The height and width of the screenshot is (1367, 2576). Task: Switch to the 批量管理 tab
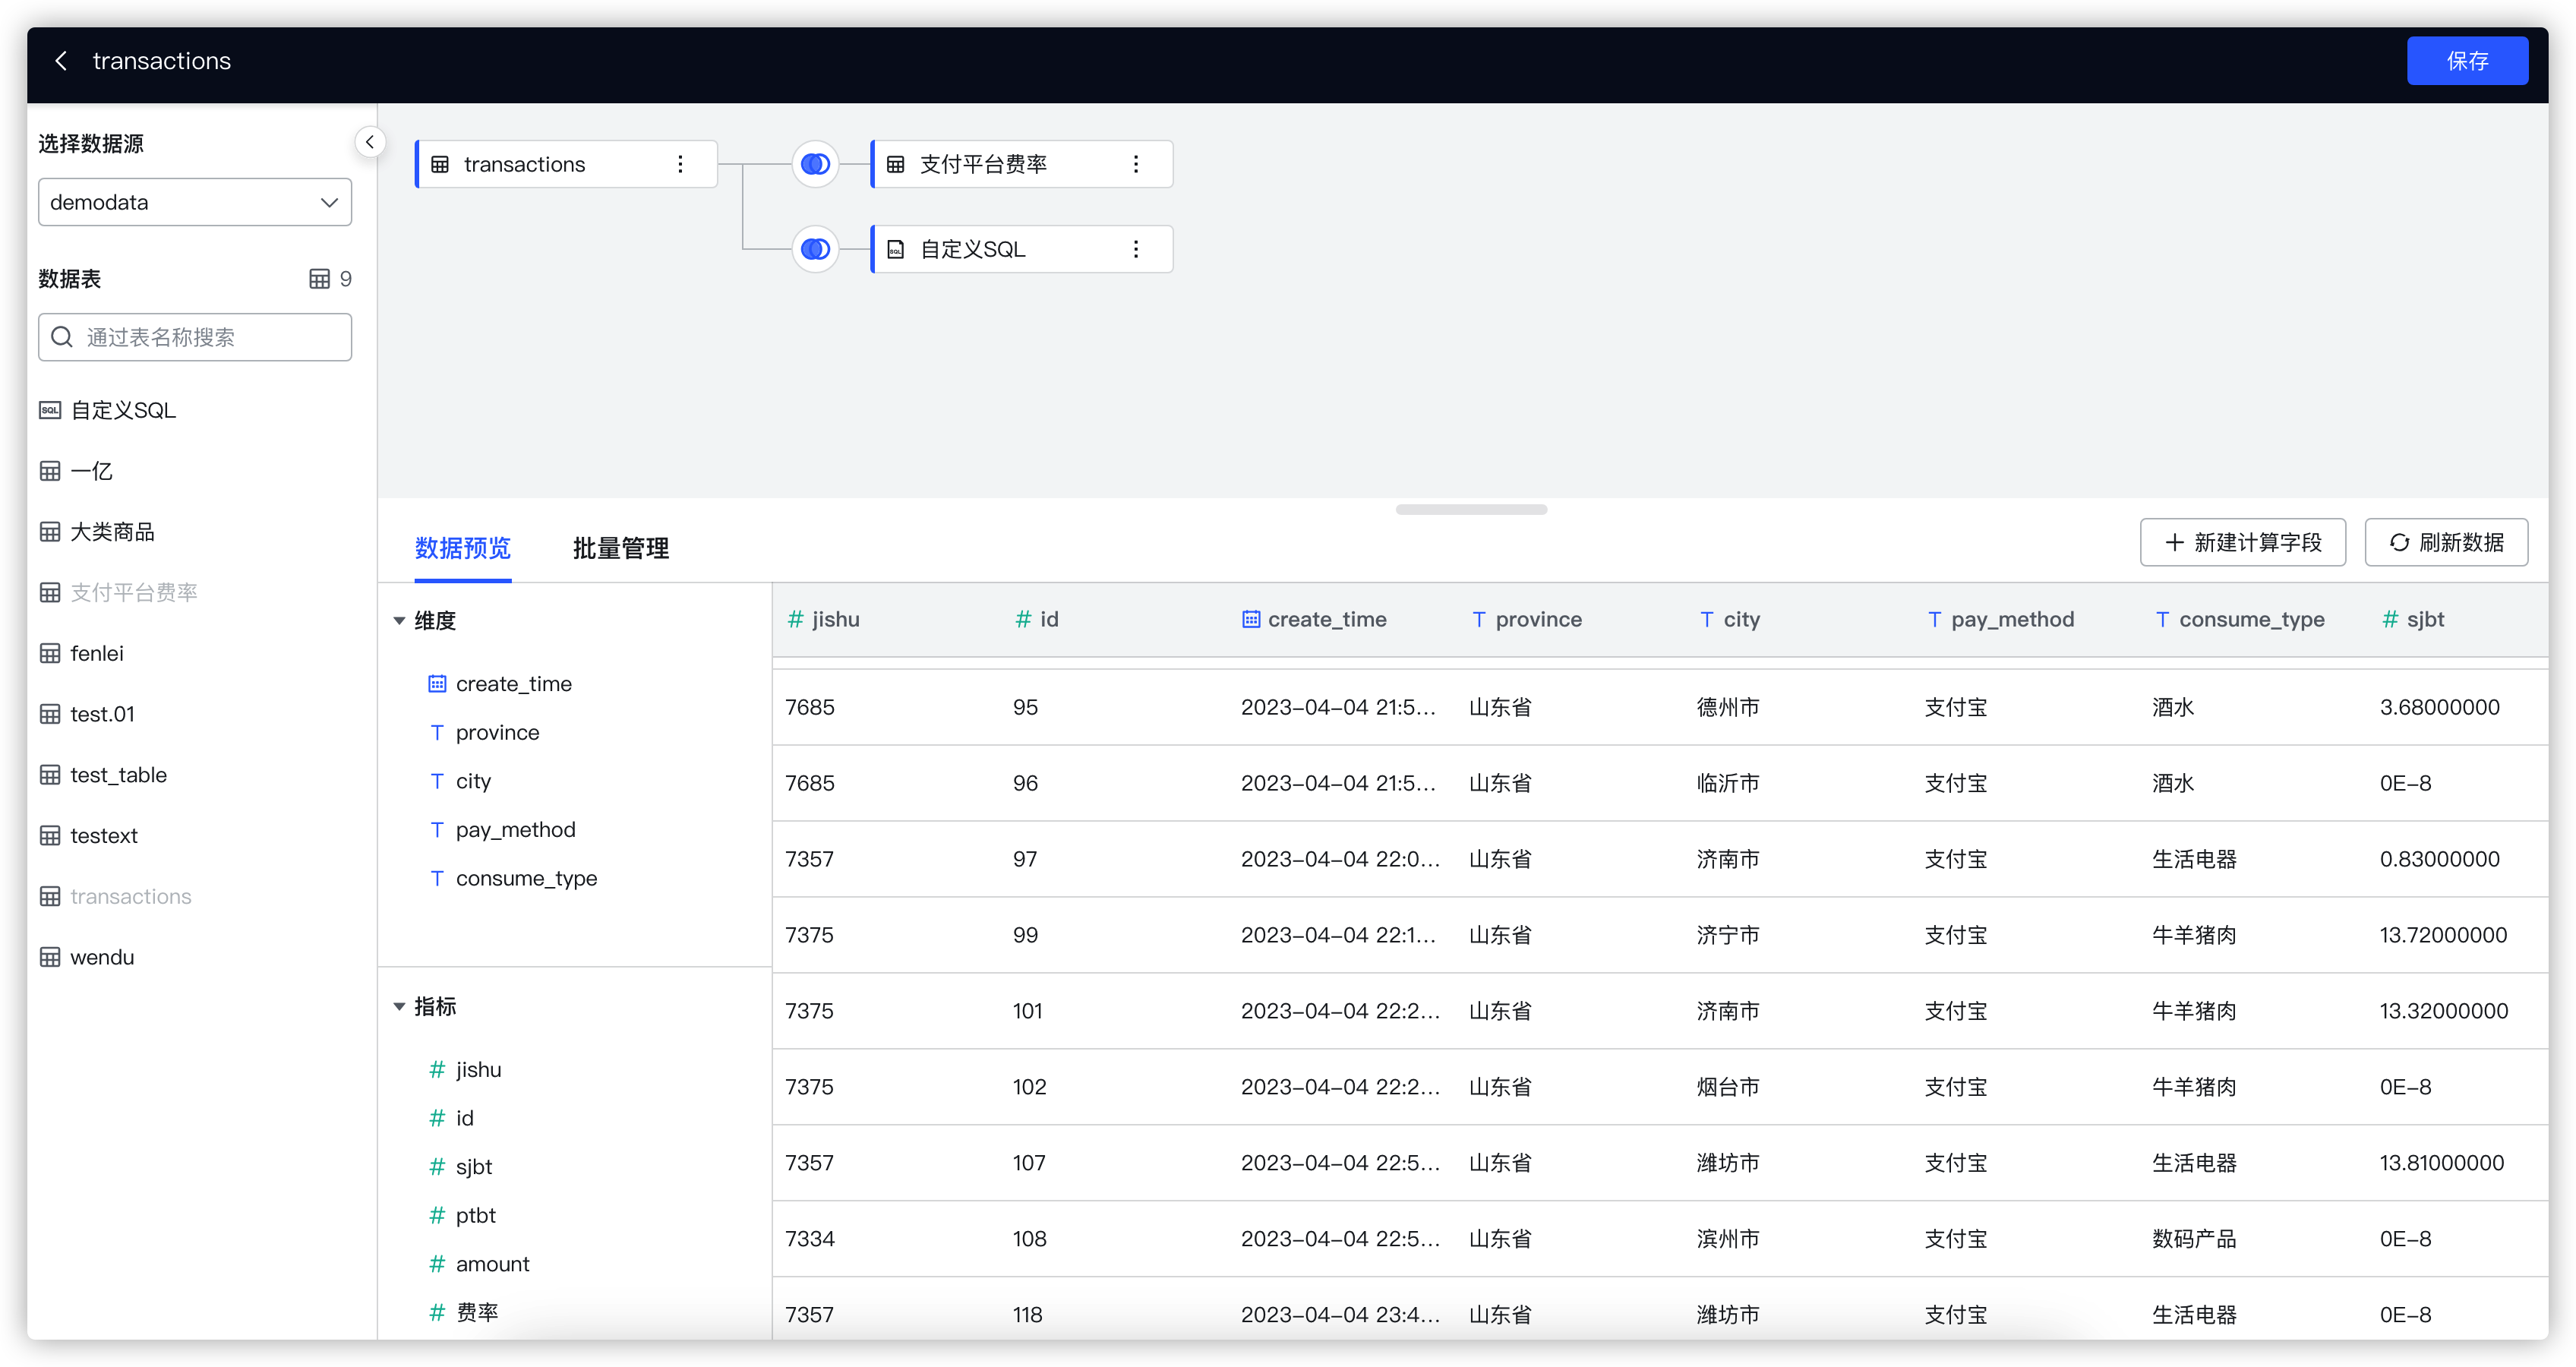tap(621, 548)
